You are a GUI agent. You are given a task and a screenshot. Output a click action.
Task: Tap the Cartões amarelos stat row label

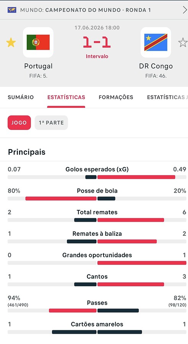coord(97,324)
